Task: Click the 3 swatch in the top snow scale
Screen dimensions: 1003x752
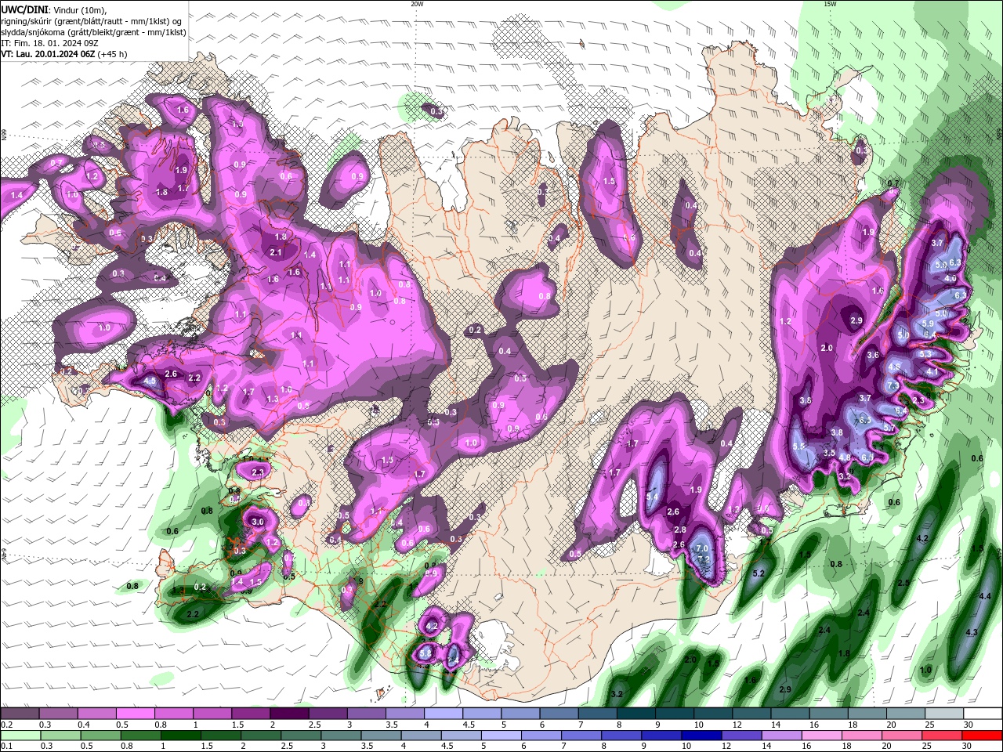Action: (365, 714)
